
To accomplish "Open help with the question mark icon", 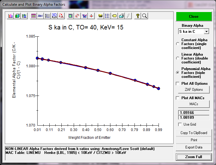I will pyautogui.click(x=138, y=16).
